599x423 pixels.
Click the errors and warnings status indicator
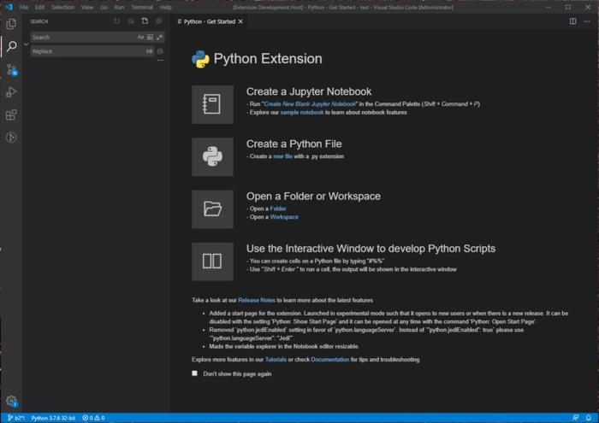tap(93, 418)
